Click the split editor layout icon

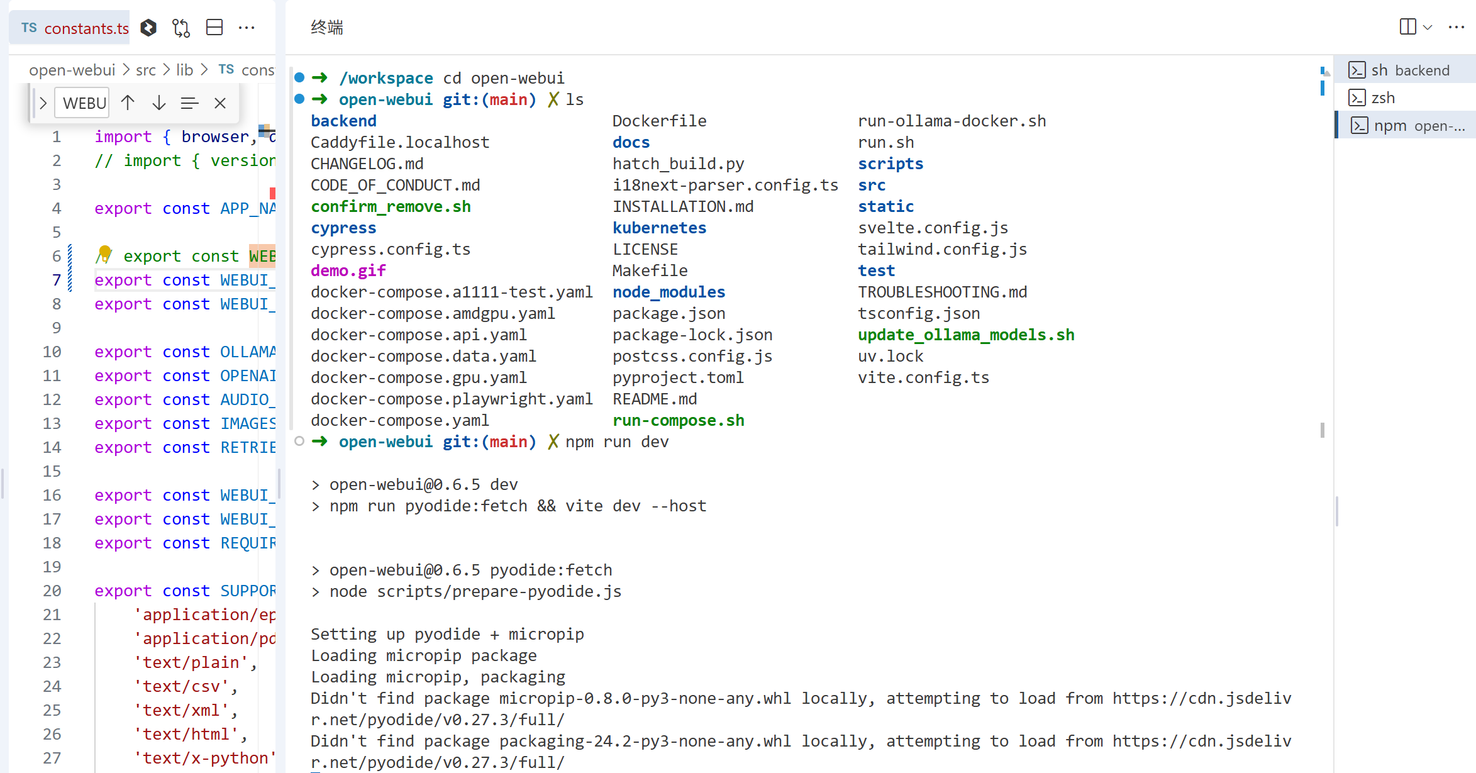214,28
